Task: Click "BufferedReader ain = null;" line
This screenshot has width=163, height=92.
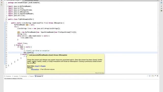Action: (24, 25)
